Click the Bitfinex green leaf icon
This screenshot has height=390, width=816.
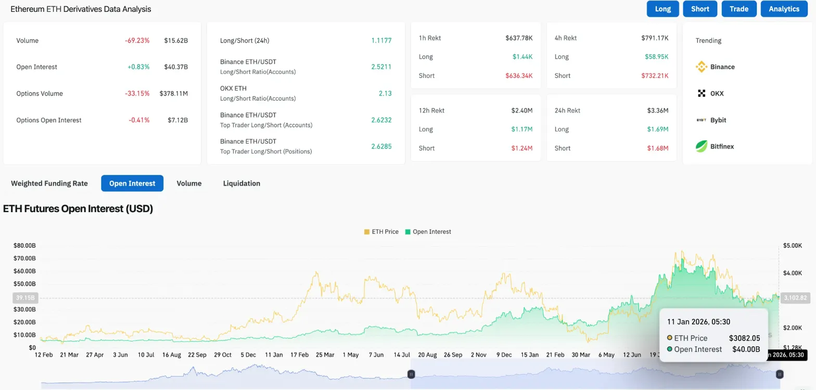point(702,147)
